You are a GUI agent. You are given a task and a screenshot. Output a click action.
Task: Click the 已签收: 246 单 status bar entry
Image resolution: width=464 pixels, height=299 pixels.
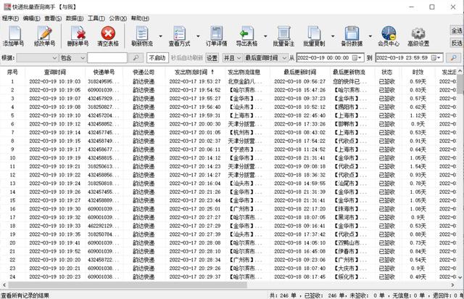click(x=324, y=295)
